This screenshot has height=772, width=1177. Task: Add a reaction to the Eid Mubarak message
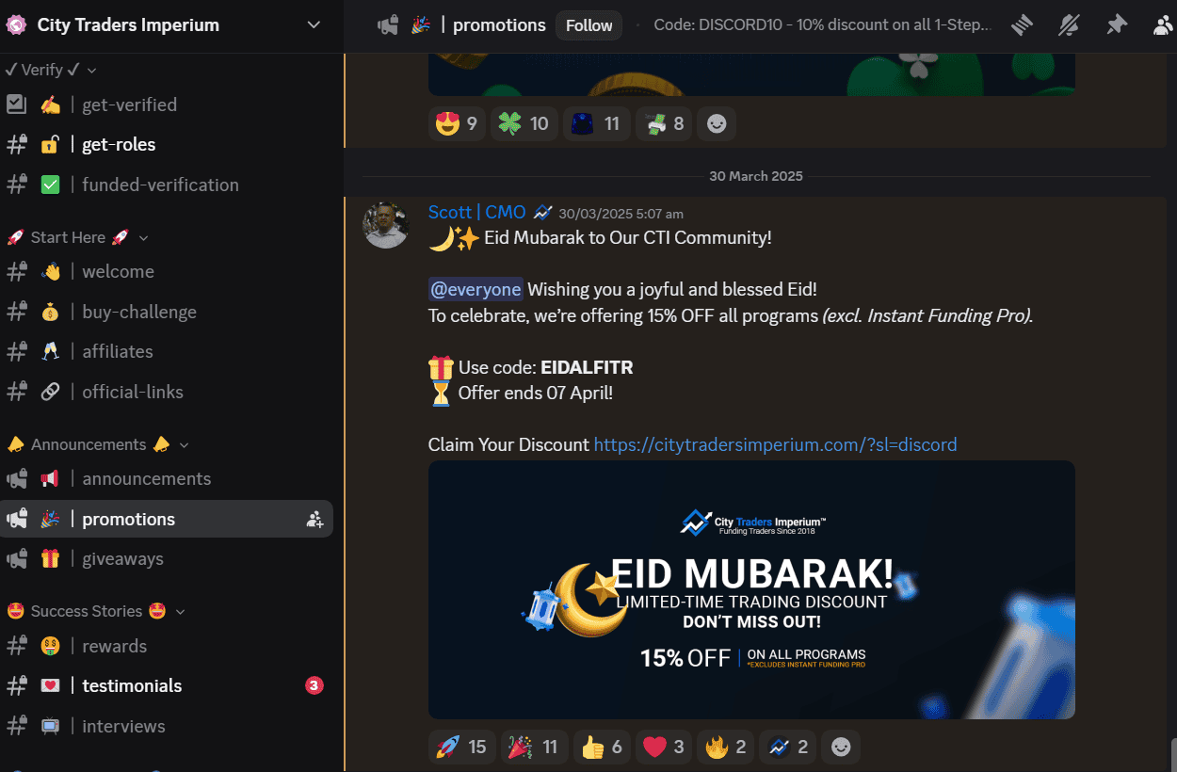pyautogui.click(x=841, y=747)
